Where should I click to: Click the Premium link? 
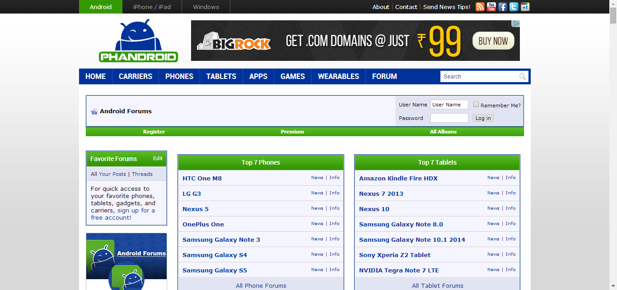(x=292, y=132)
